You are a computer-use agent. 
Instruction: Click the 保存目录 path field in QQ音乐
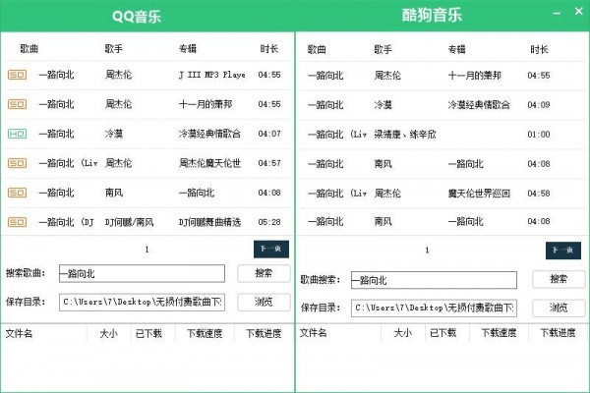point(142,302)
